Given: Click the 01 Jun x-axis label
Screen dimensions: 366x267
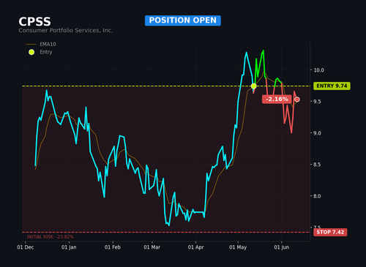Looking at the screenshot, I should [x=282, y=247].
